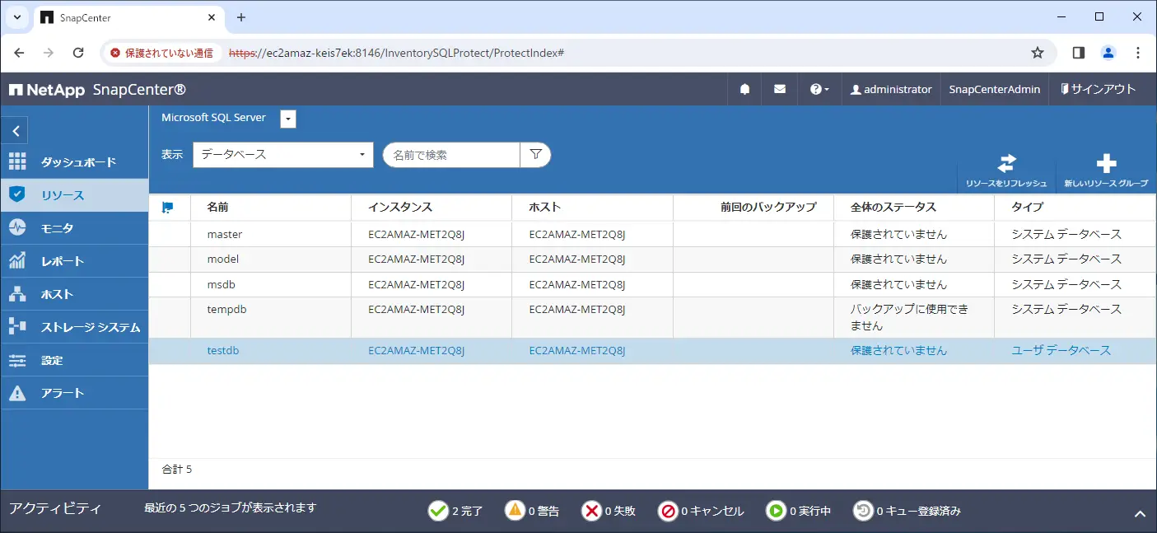Open the Chrome profile avatar
The image size is (1157, 533).
[1108, 53]
